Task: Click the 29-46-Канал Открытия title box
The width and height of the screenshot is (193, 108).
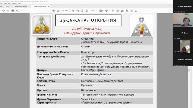Action: tap(88, 20)
